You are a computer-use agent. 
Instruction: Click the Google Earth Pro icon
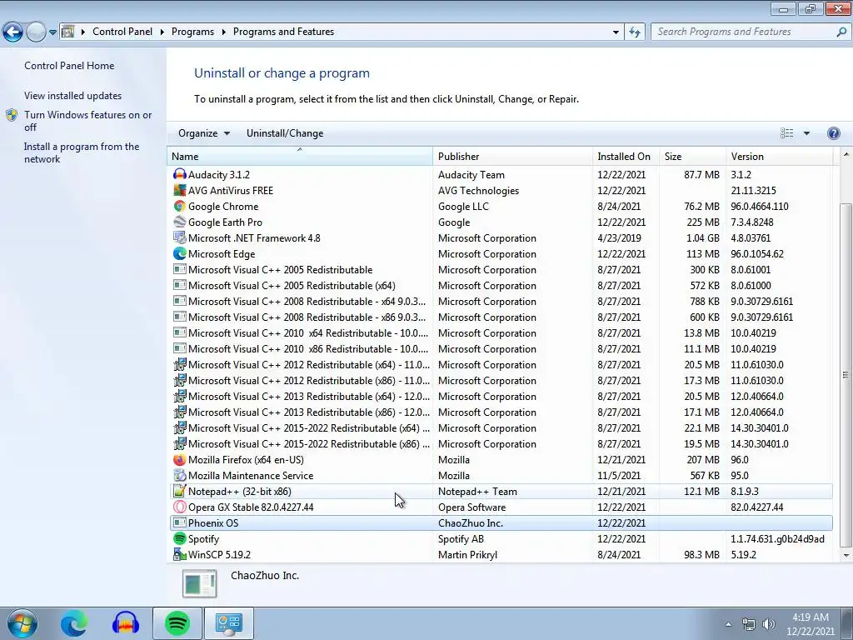click(x=180, y=222)
